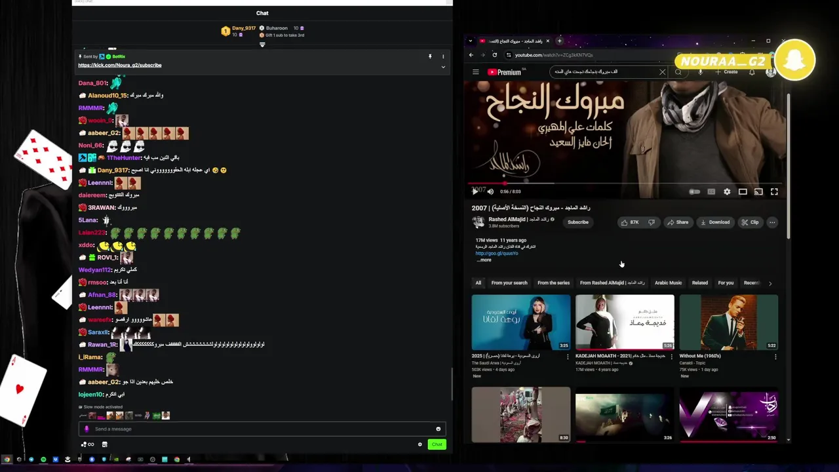Viewport: 839px width, 472px height.
Task: Enter fullscreen on YouTube video
Action: [x=774, y=191]
